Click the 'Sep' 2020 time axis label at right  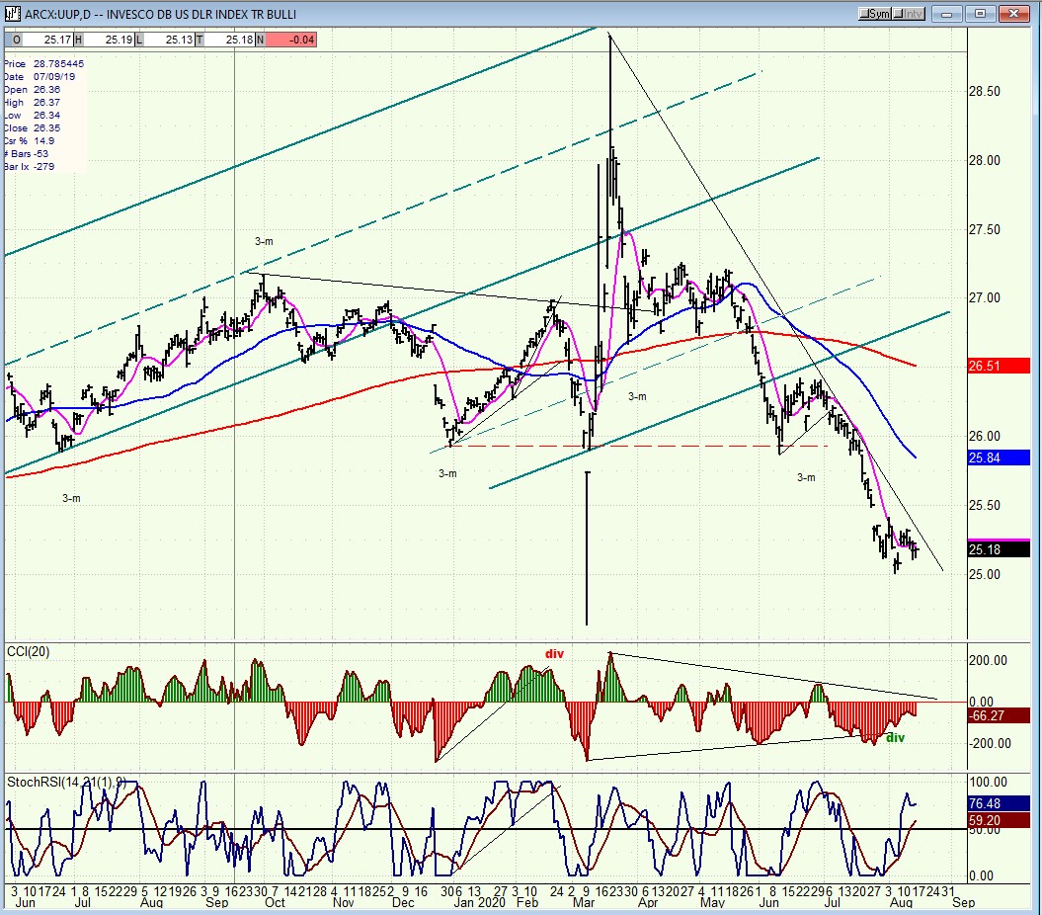click(964, 902)
